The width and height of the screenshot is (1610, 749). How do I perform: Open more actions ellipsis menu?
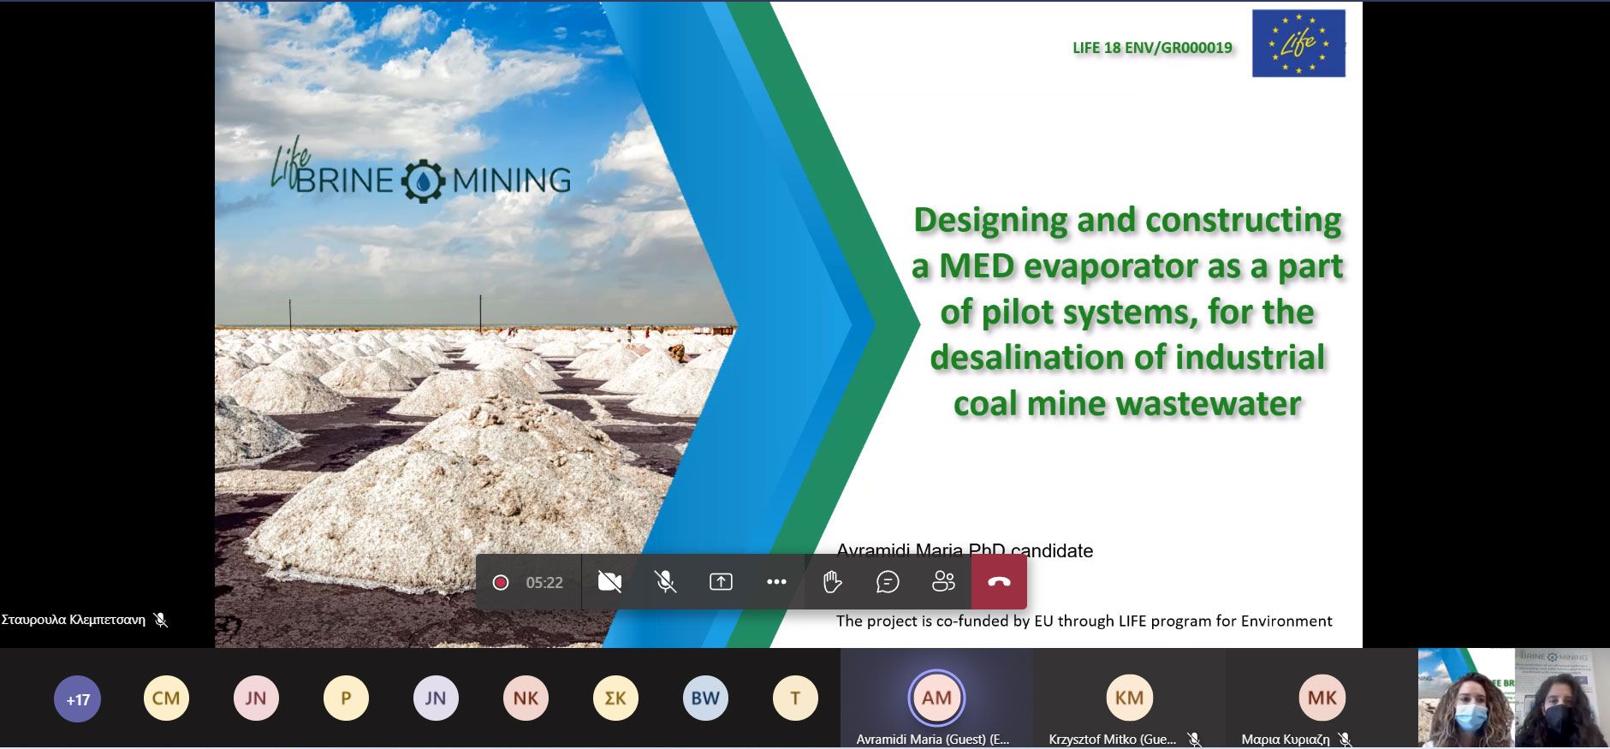point(776,582)
